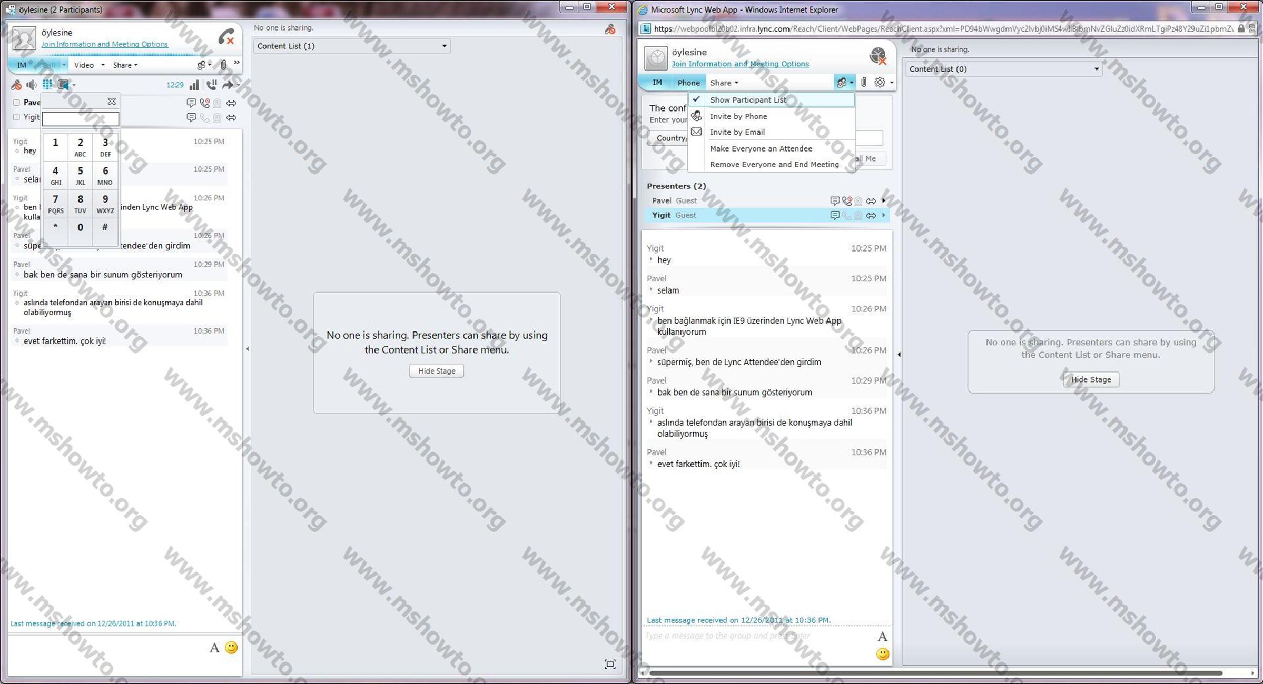Screen dimensions: 1263x684
Task: Toggle the dial pad icon
Action: tap(47, 85)
